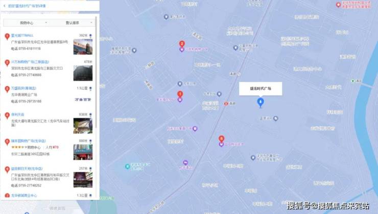
Task: Click the back arrow in the header
Action: coord(5,6)
